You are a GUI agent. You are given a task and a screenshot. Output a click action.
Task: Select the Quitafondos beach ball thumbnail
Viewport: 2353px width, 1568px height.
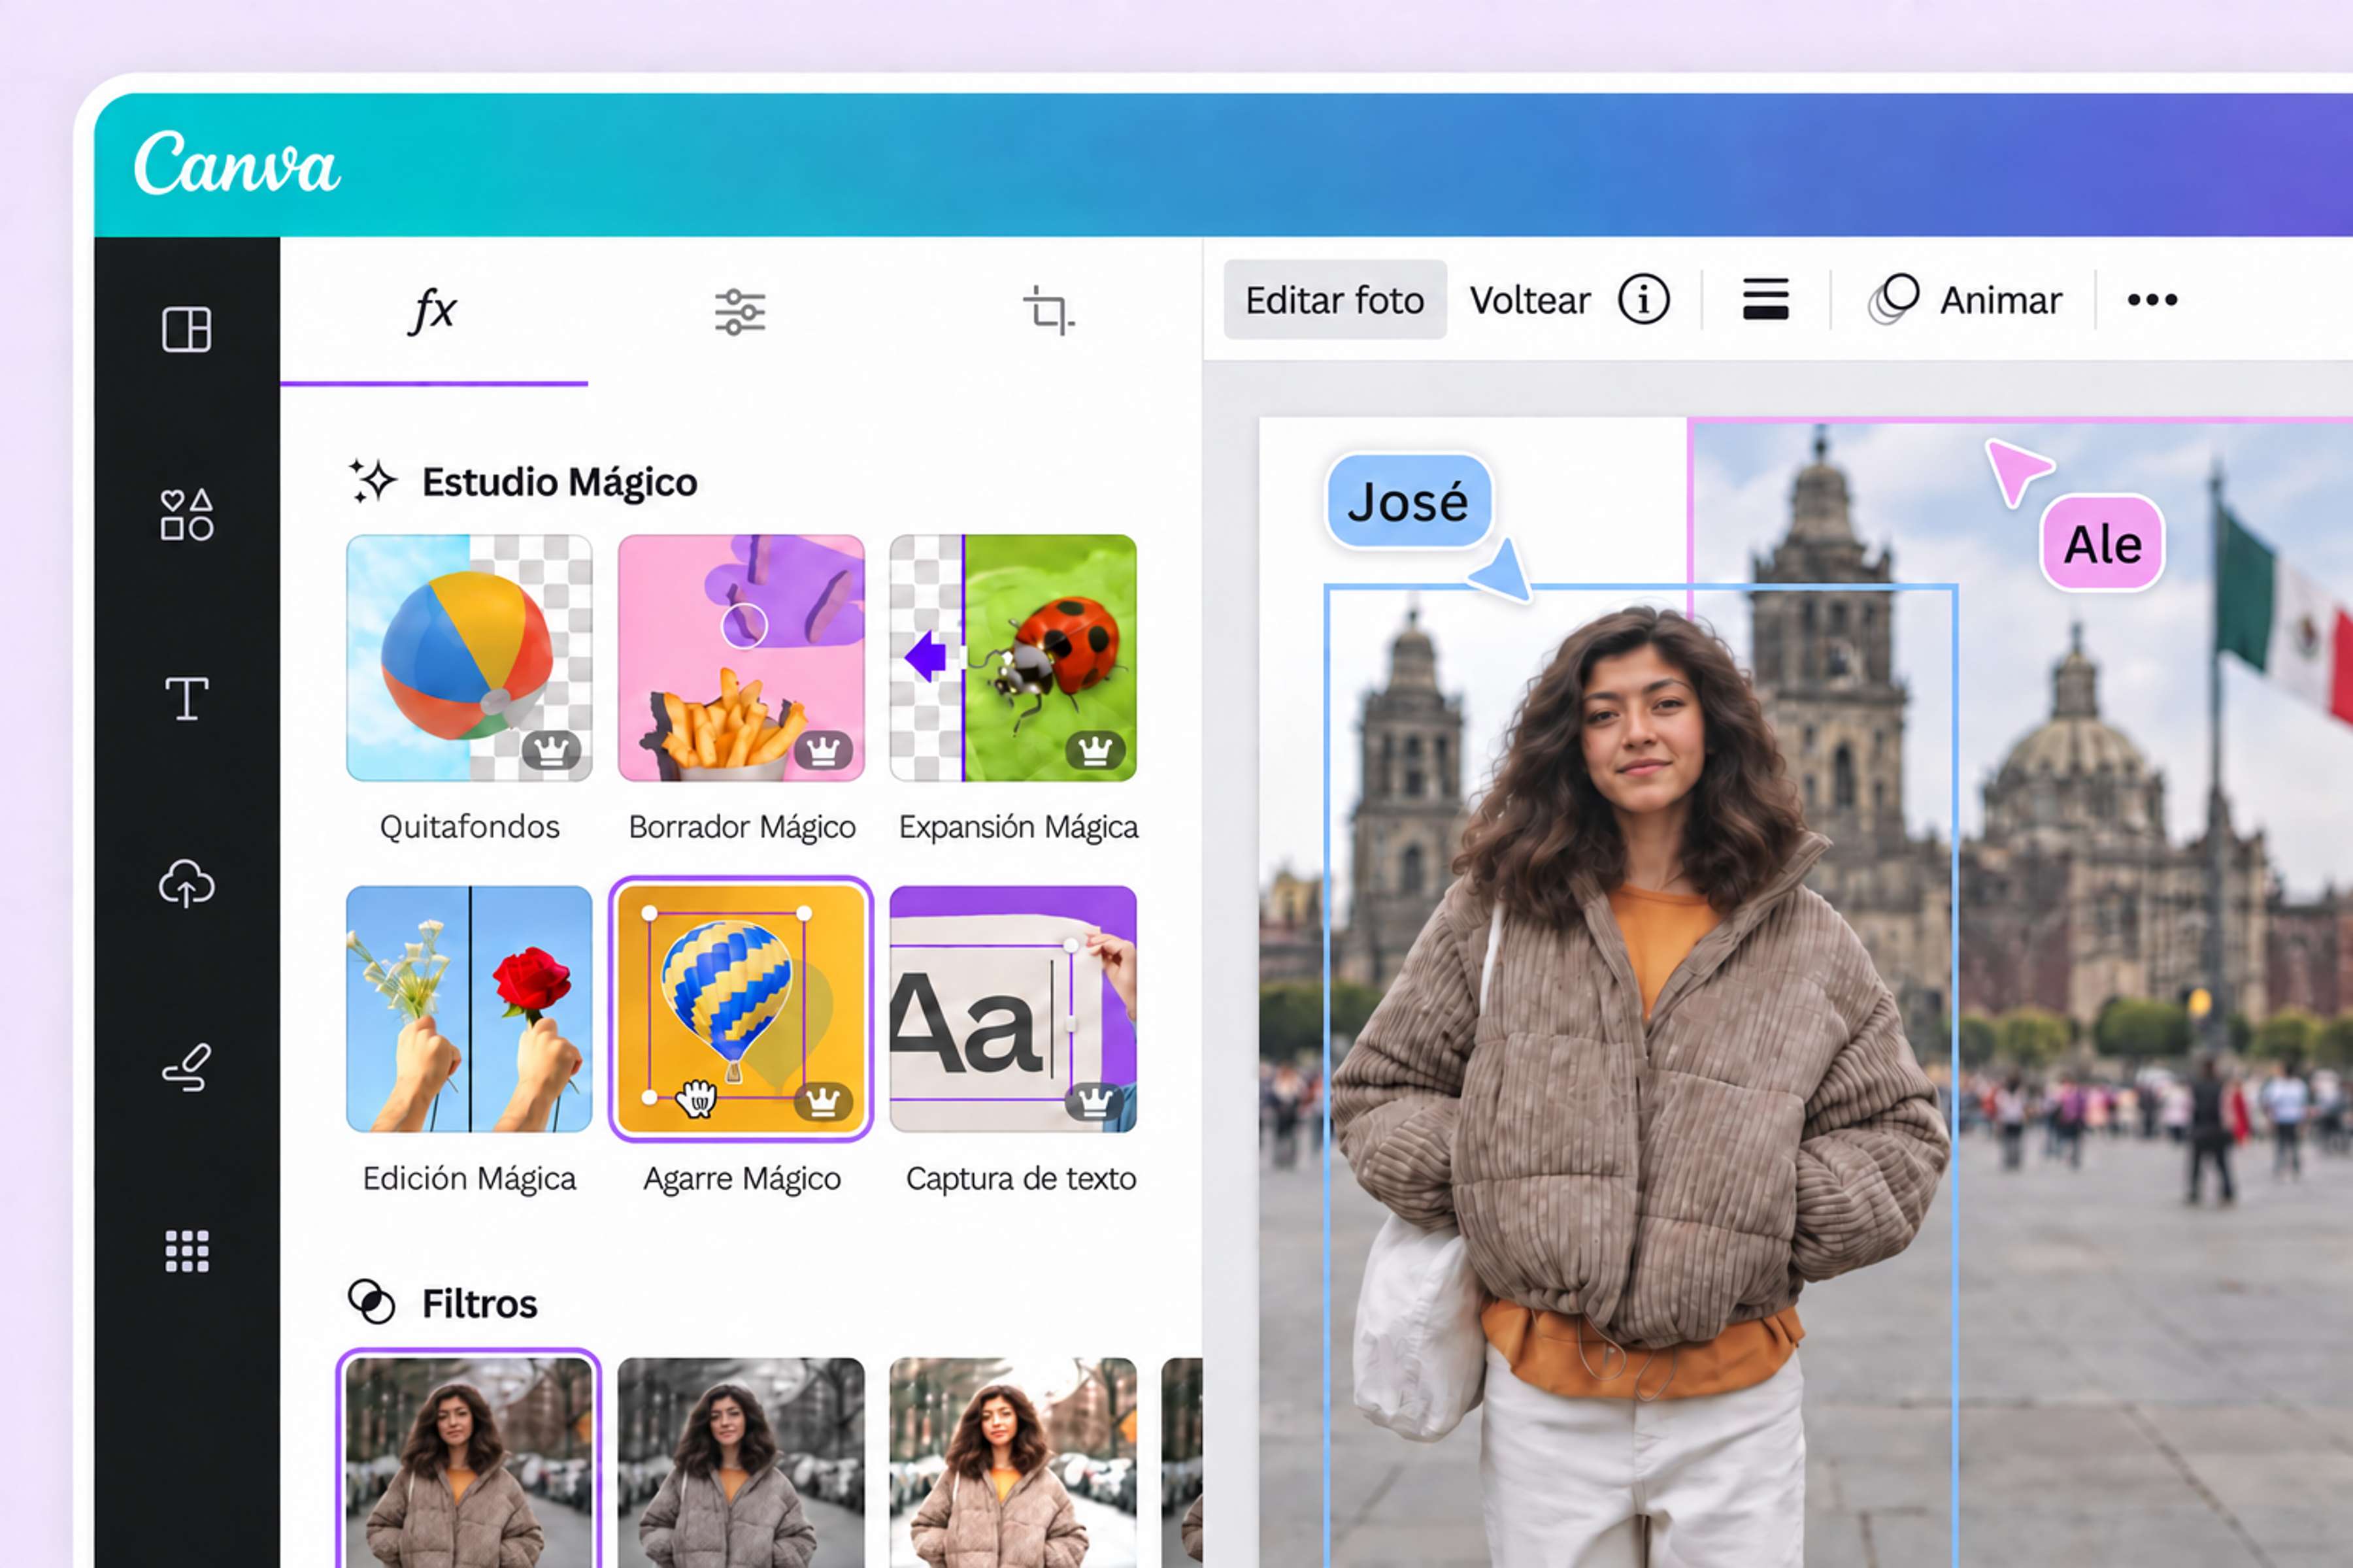coord(469,658)
